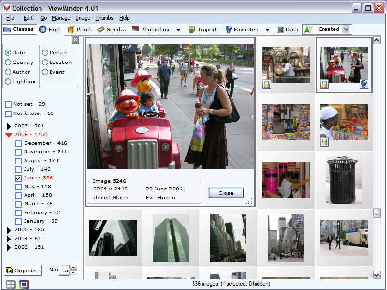The width and height of the screenshot is (387, 290).
Task: Click lock icon on white-cap woman thumbnail
Action: coord(324,142)
